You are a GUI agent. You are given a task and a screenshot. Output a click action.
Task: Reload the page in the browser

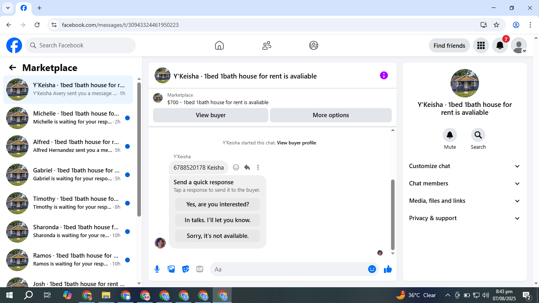coord(37,25)
